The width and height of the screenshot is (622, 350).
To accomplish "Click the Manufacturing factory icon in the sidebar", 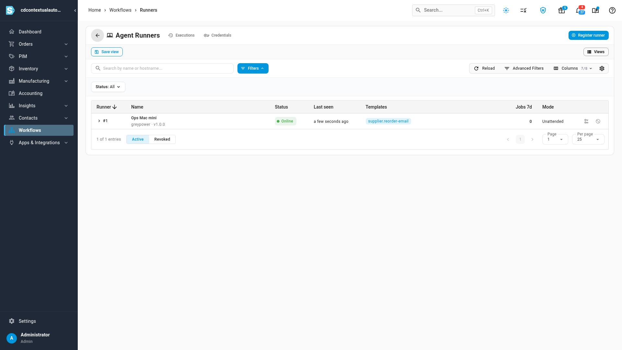I will (12, 81).
